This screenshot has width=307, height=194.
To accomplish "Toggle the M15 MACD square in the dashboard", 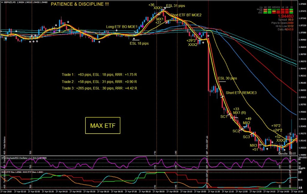I will point(274,9).
